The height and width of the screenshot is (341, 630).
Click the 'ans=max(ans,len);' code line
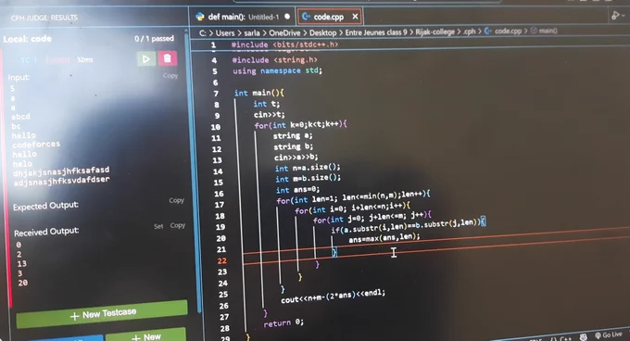[384, 238]
